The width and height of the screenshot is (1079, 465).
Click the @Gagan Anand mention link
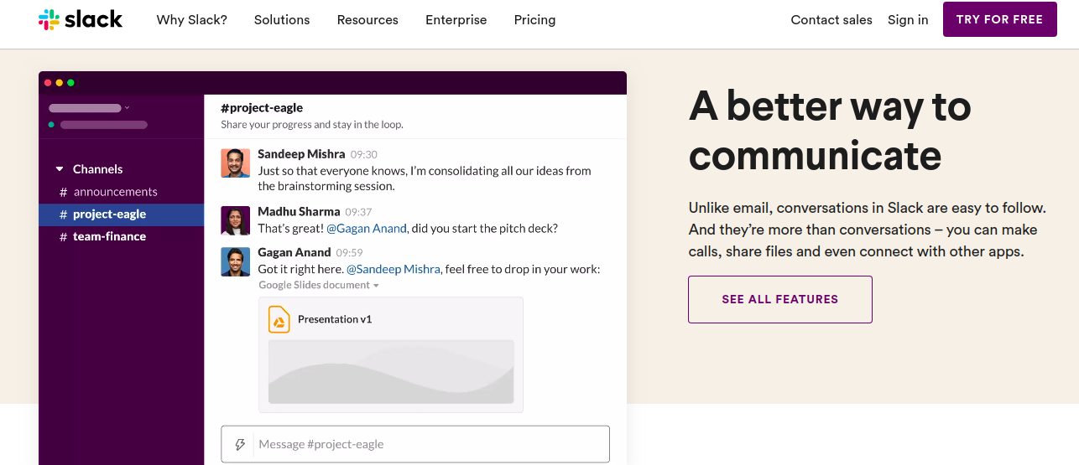click(367, 228)
